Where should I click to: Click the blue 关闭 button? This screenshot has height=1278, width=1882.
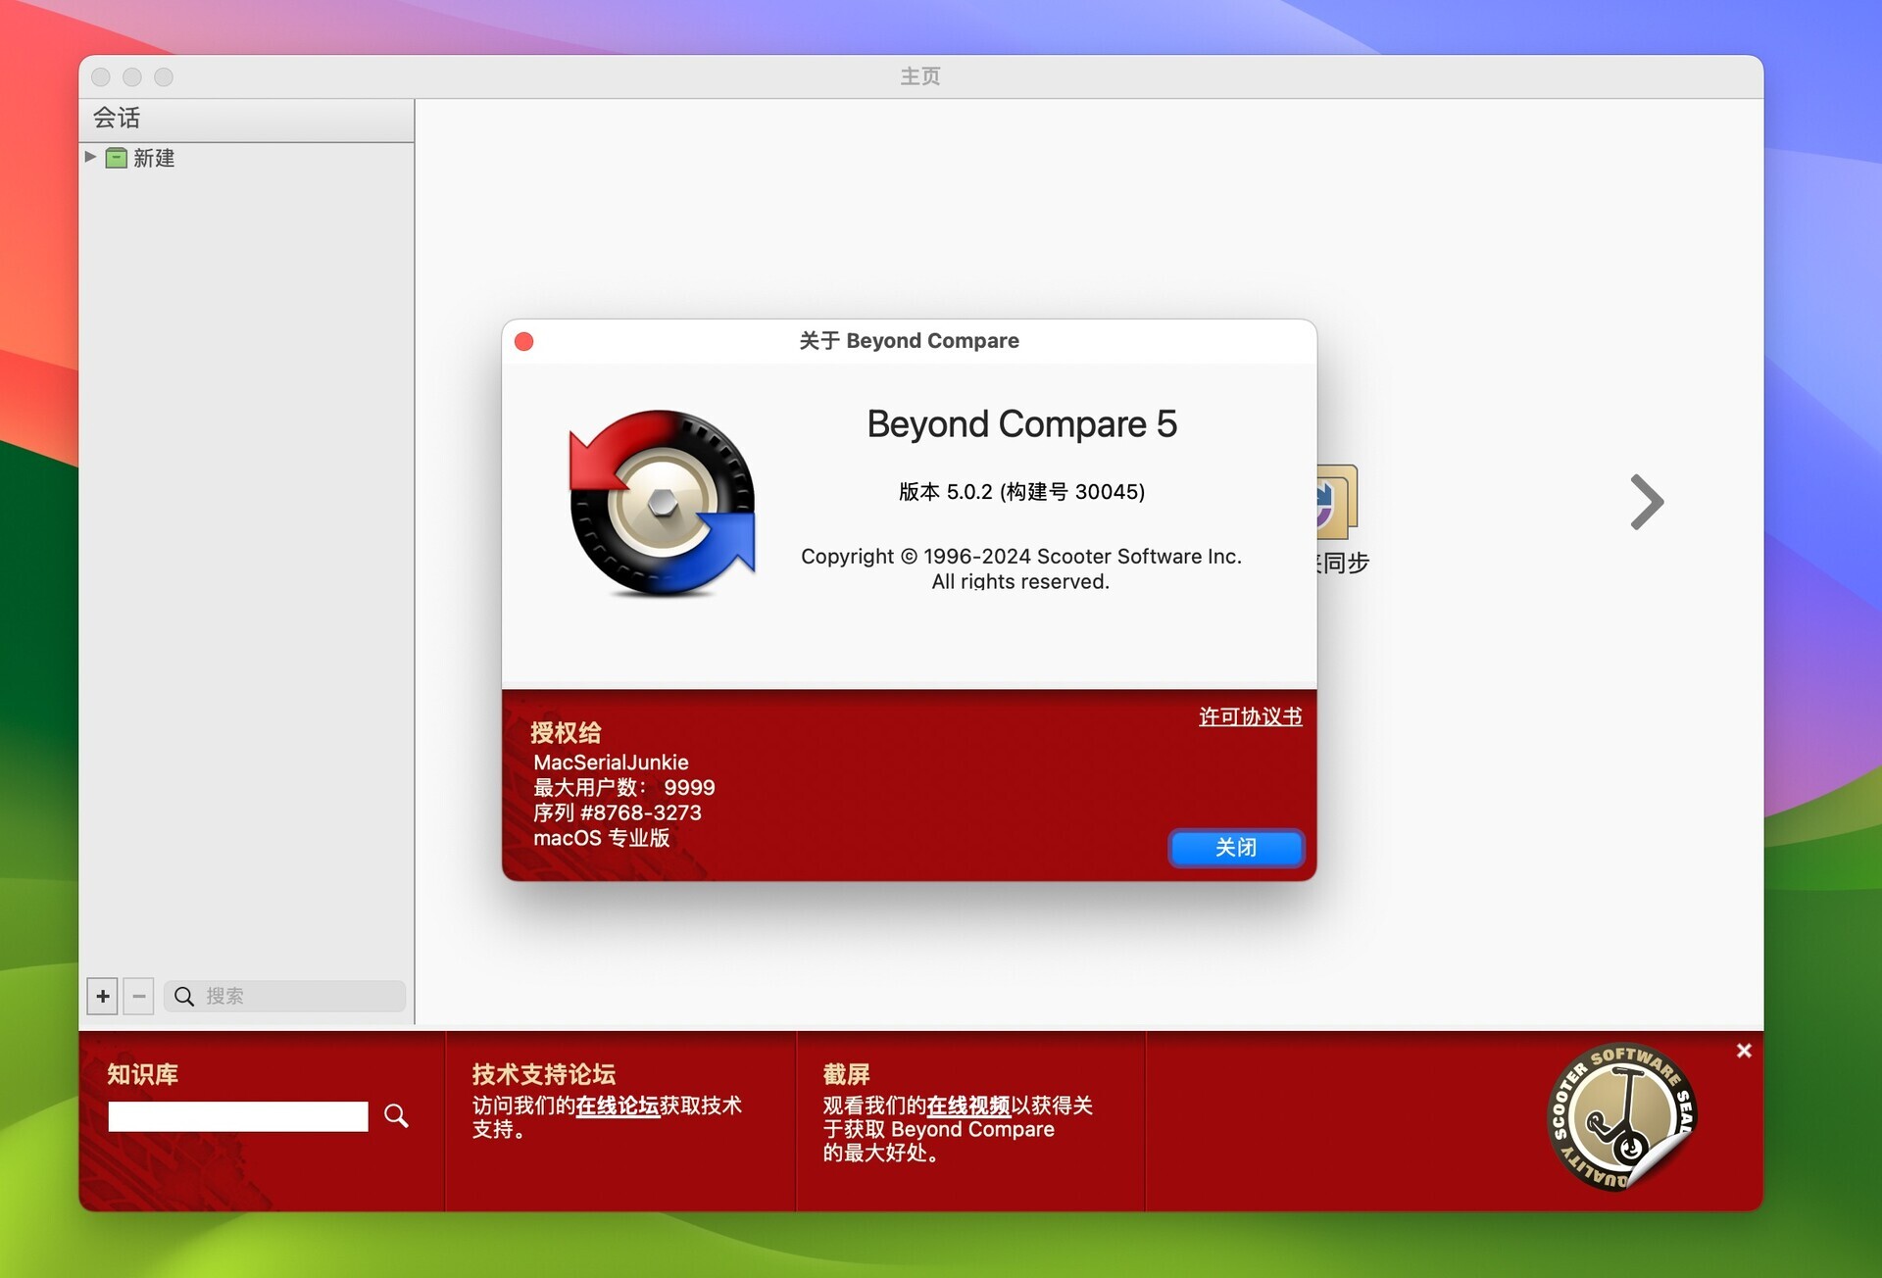[x=1236, y=848]
